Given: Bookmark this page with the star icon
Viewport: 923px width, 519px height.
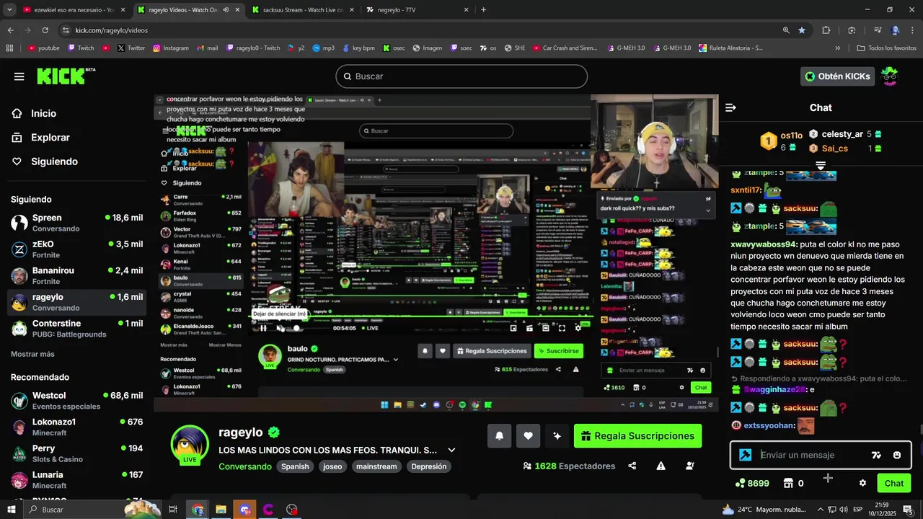Looking at the screenshot, I should coord(802,30).
